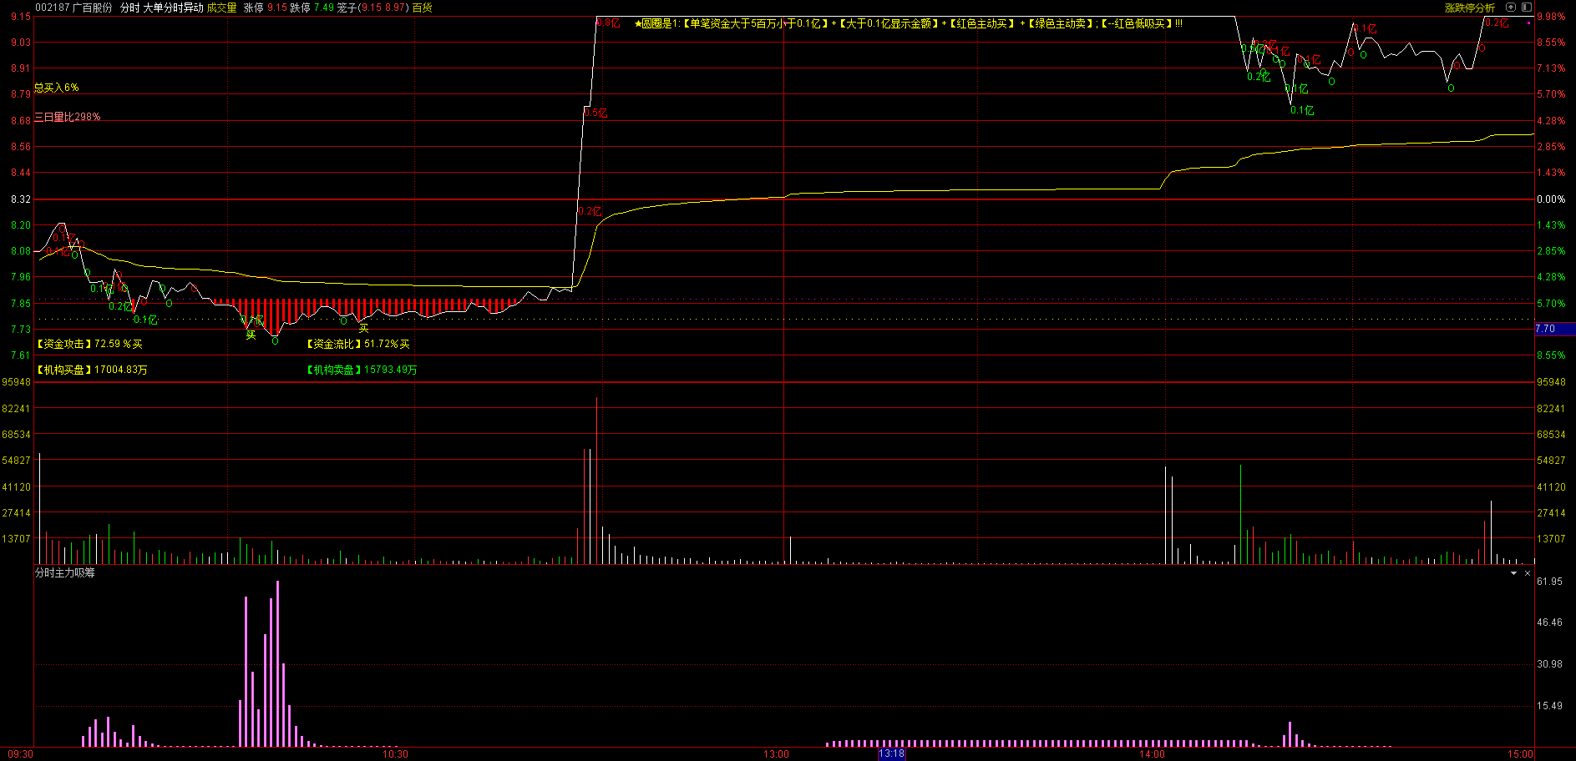Click the 15:00 time axis label
The width and height of the screenshot is (1576, 761).
pyautogui.click(x=1521, y=754)
